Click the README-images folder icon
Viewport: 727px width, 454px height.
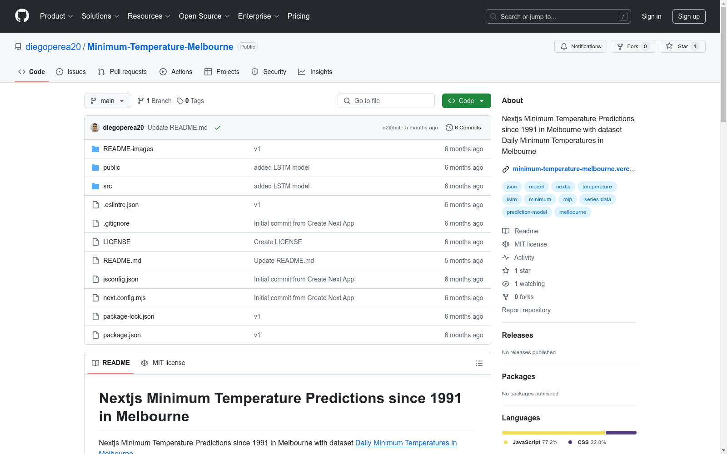[x=95, y=149]
